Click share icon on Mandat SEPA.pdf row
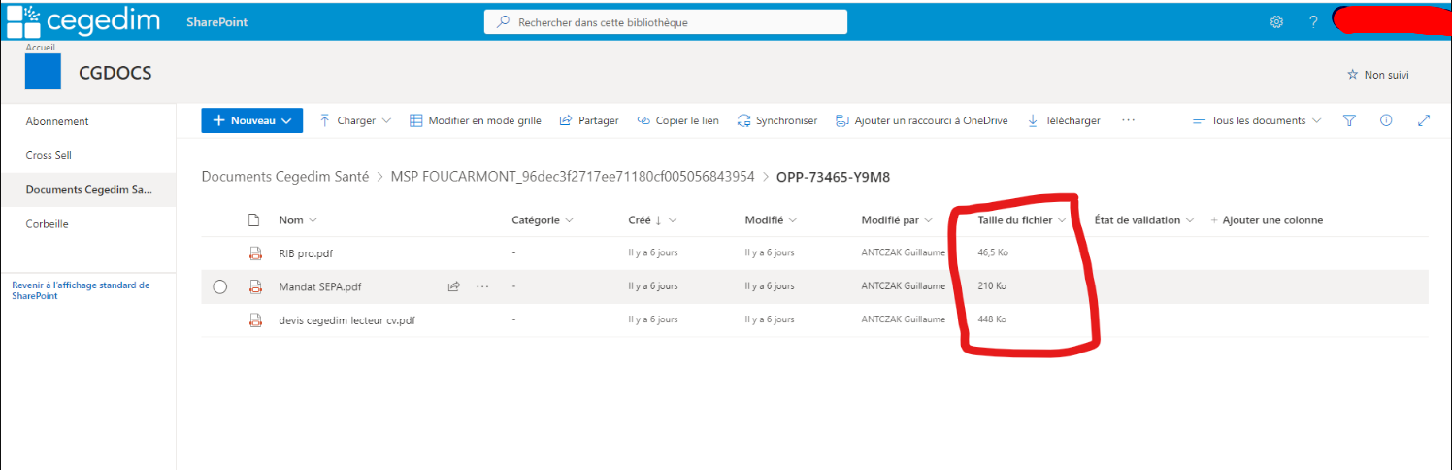 point(453,286)
